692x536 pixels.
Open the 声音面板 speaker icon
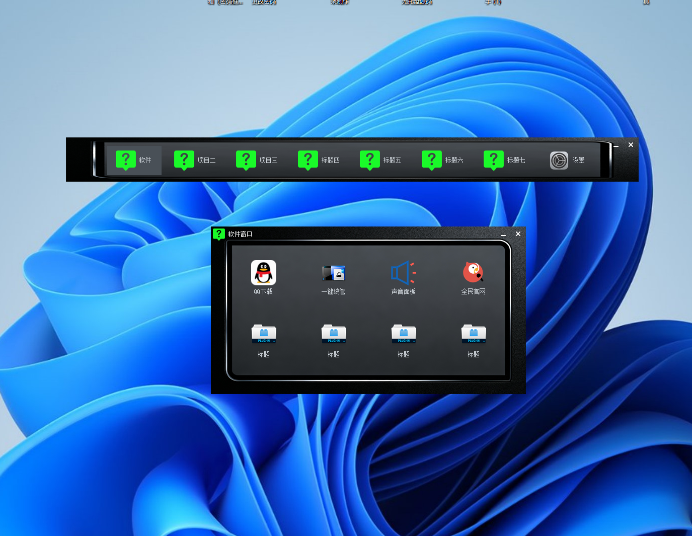click(x=403, y=273)
